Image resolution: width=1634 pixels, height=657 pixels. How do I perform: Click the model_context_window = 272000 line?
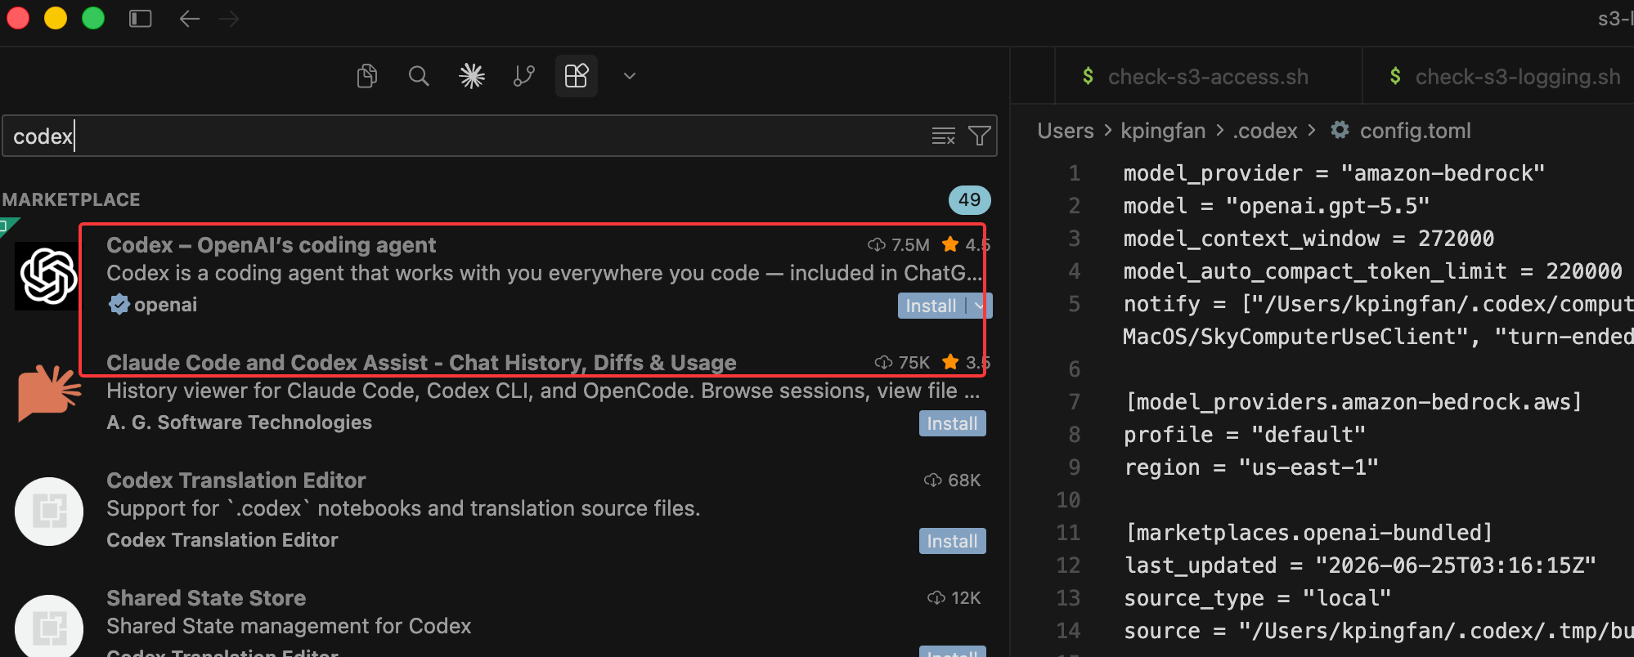tap(1309, 239)
